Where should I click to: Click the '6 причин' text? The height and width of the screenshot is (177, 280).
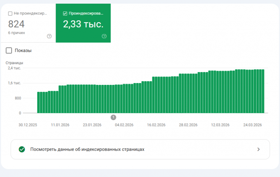[x=16, y=33]
